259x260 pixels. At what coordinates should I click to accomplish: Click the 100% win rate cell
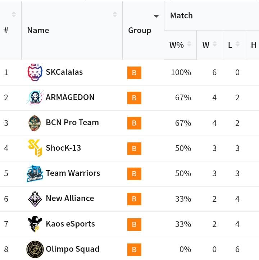click(x=181, y=72)
